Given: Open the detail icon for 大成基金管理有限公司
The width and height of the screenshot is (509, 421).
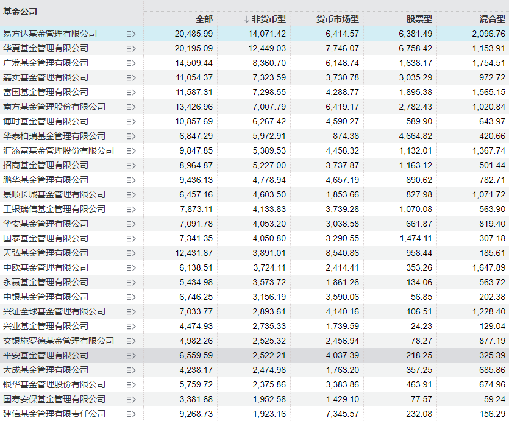Looking at the screenshot, I should coord(131,370).
